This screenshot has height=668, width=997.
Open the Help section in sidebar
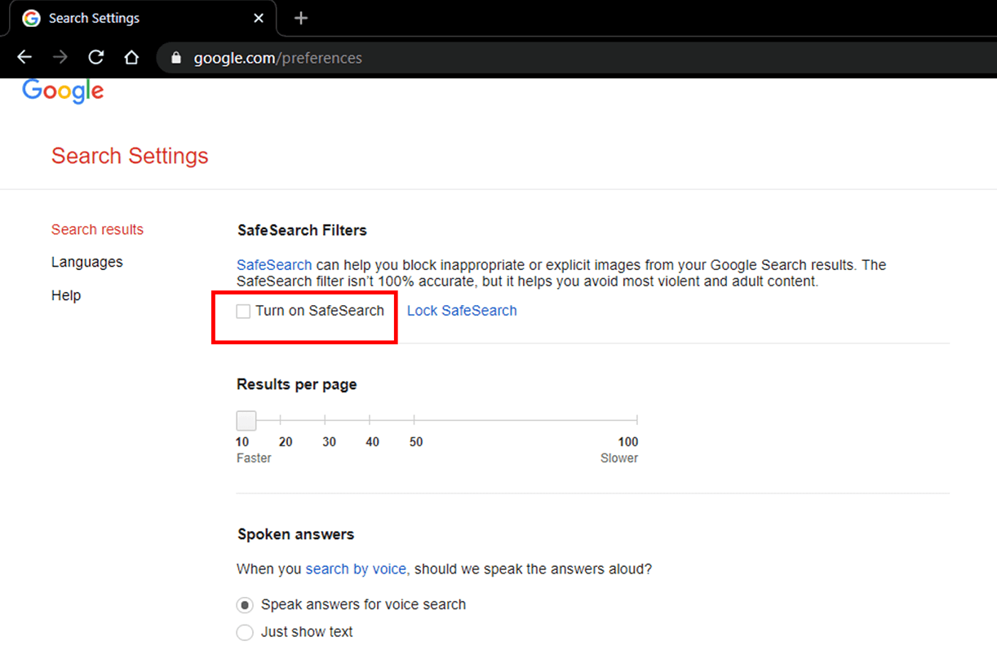click(x=66, y=295)
